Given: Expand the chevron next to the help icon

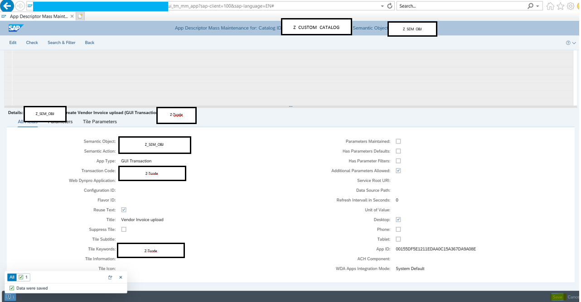Looking at the screenshot, I should pos(574,43).
